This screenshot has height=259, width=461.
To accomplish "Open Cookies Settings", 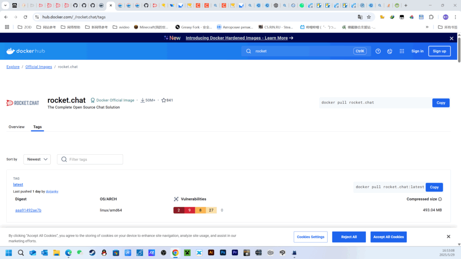I will click(311, 237).
